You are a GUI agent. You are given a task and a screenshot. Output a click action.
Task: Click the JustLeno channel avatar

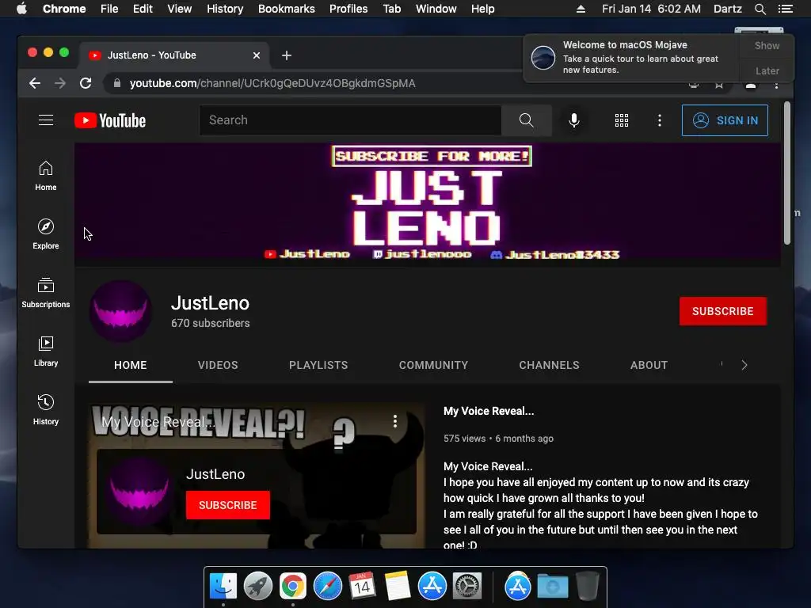click(x=121, y=311)
